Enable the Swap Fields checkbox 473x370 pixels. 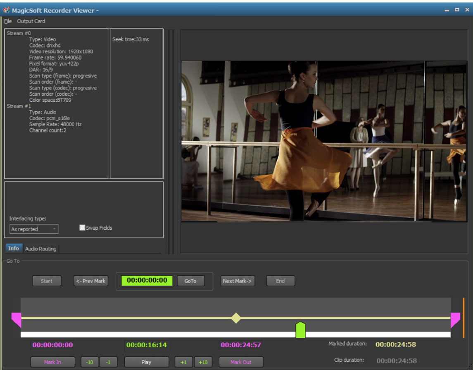pyautogui.click(x=82, y=227)
